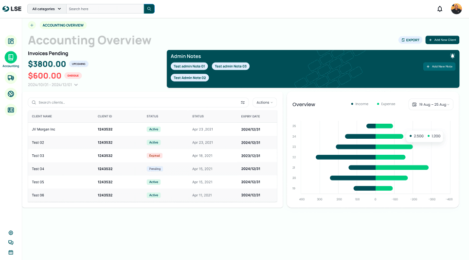Image resolution: width=469 pixels, height=260 pixels.
Task: Toggle the Expense legend series
Action: pos(386,104)
